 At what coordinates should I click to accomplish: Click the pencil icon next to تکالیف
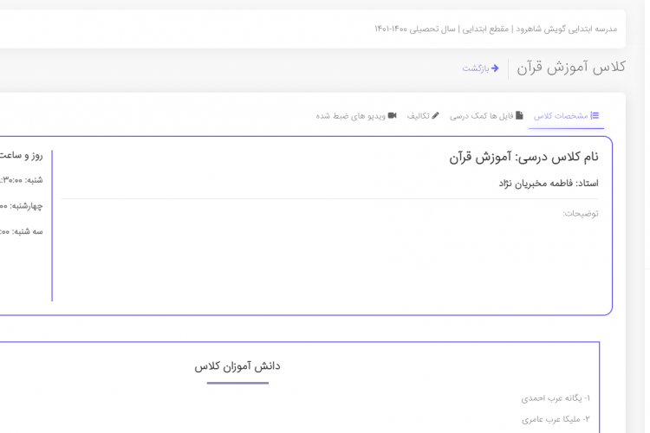[435, 116]
